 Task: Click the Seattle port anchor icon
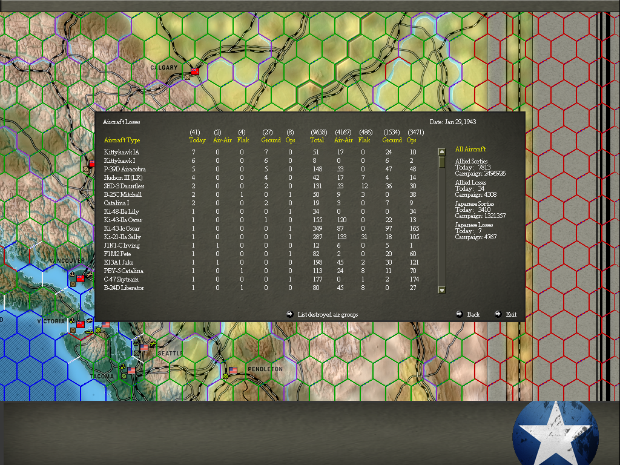point(136,343)
